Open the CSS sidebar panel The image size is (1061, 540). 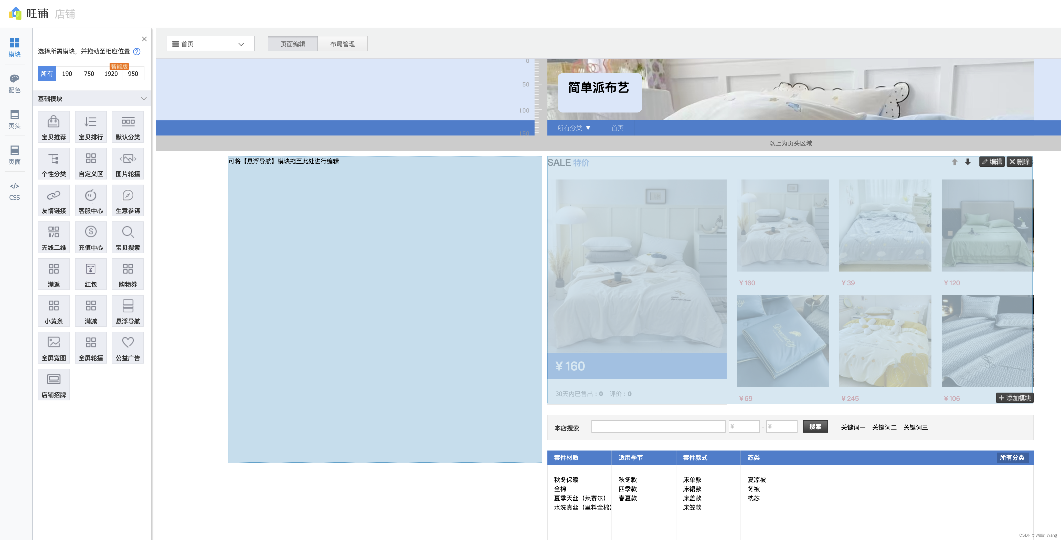14,191
